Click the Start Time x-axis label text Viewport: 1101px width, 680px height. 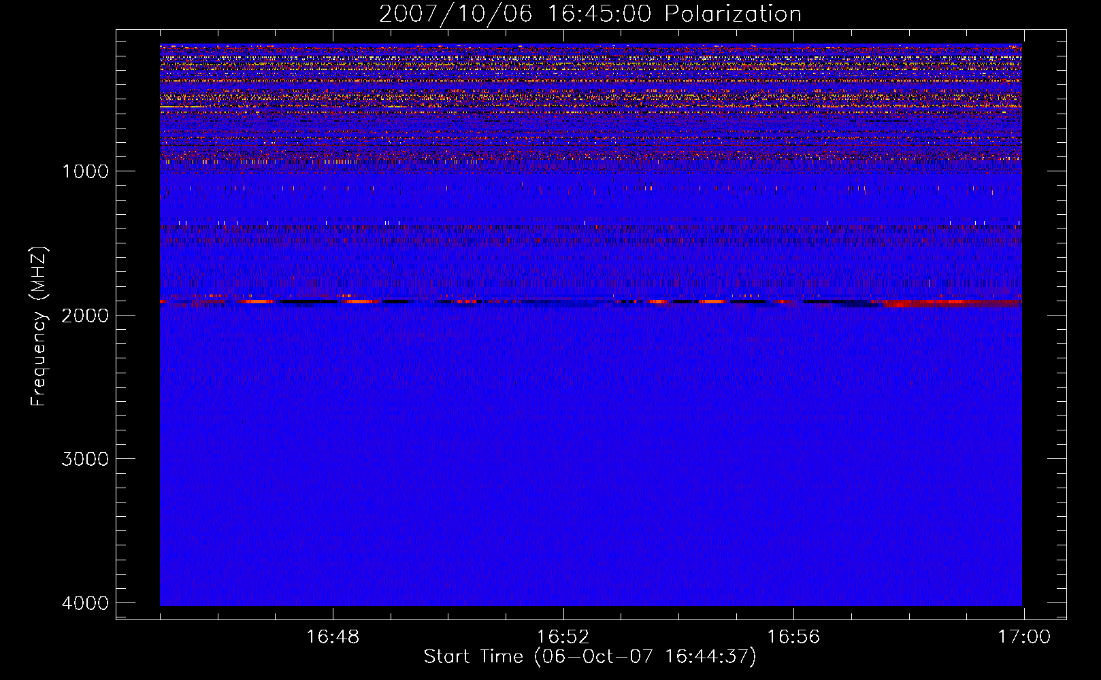click(x=473, y=657)
